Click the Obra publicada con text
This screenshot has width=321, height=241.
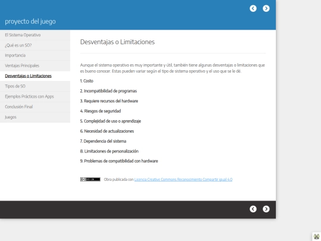tap(118, 180)
